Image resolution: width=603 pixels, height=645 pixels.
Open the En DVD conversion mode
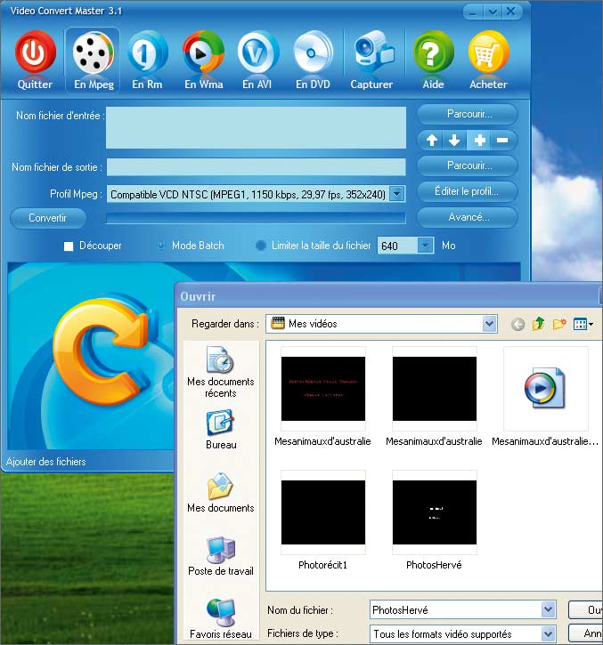click(x=314, y=53)
